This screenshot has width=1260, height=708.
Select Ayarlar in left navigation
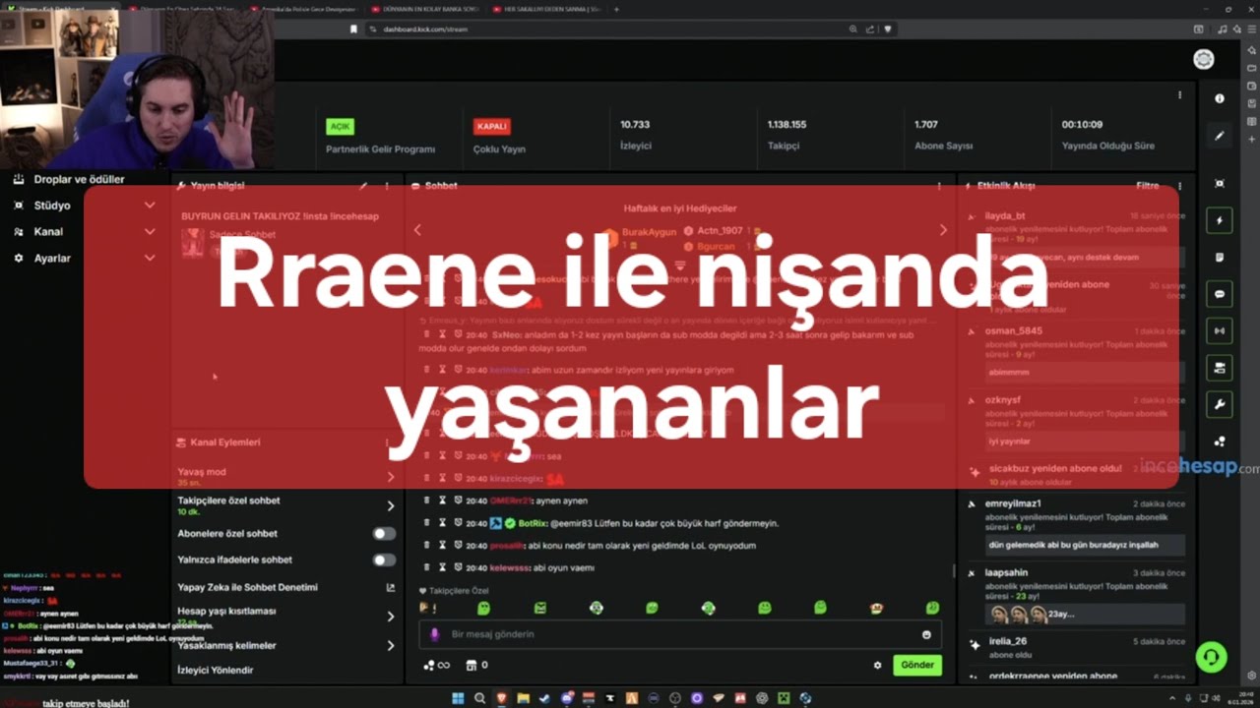[x=52, y=258]
